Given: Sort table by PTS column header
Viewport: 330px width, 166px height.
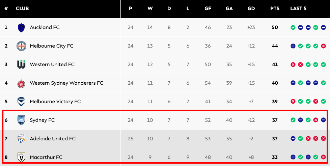Looking at the screenshot, I should (275, 8).
